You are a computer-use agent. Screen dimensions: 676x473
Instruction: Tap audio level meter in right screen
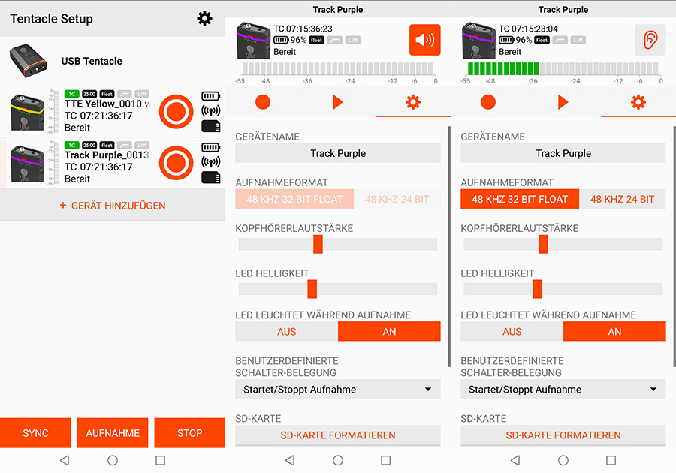coord(563,69)
